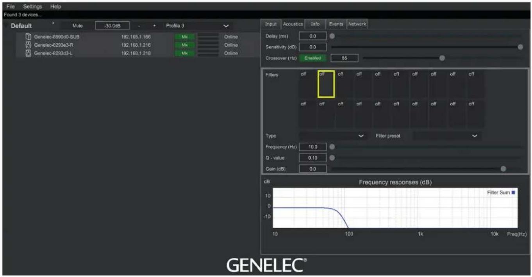Click the Delay slider handle
The height and width of the screenshot is (277, 532).
point(332,36)
